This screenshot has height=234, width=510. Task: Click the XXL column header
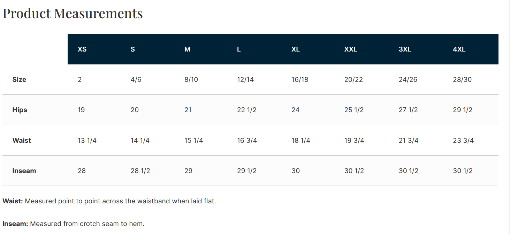350,49
